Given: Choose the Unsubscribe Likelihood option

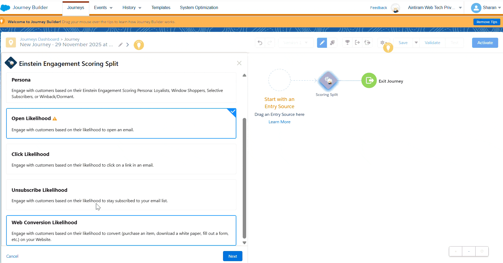Looking at the screenshot, I should click(121, 195).
